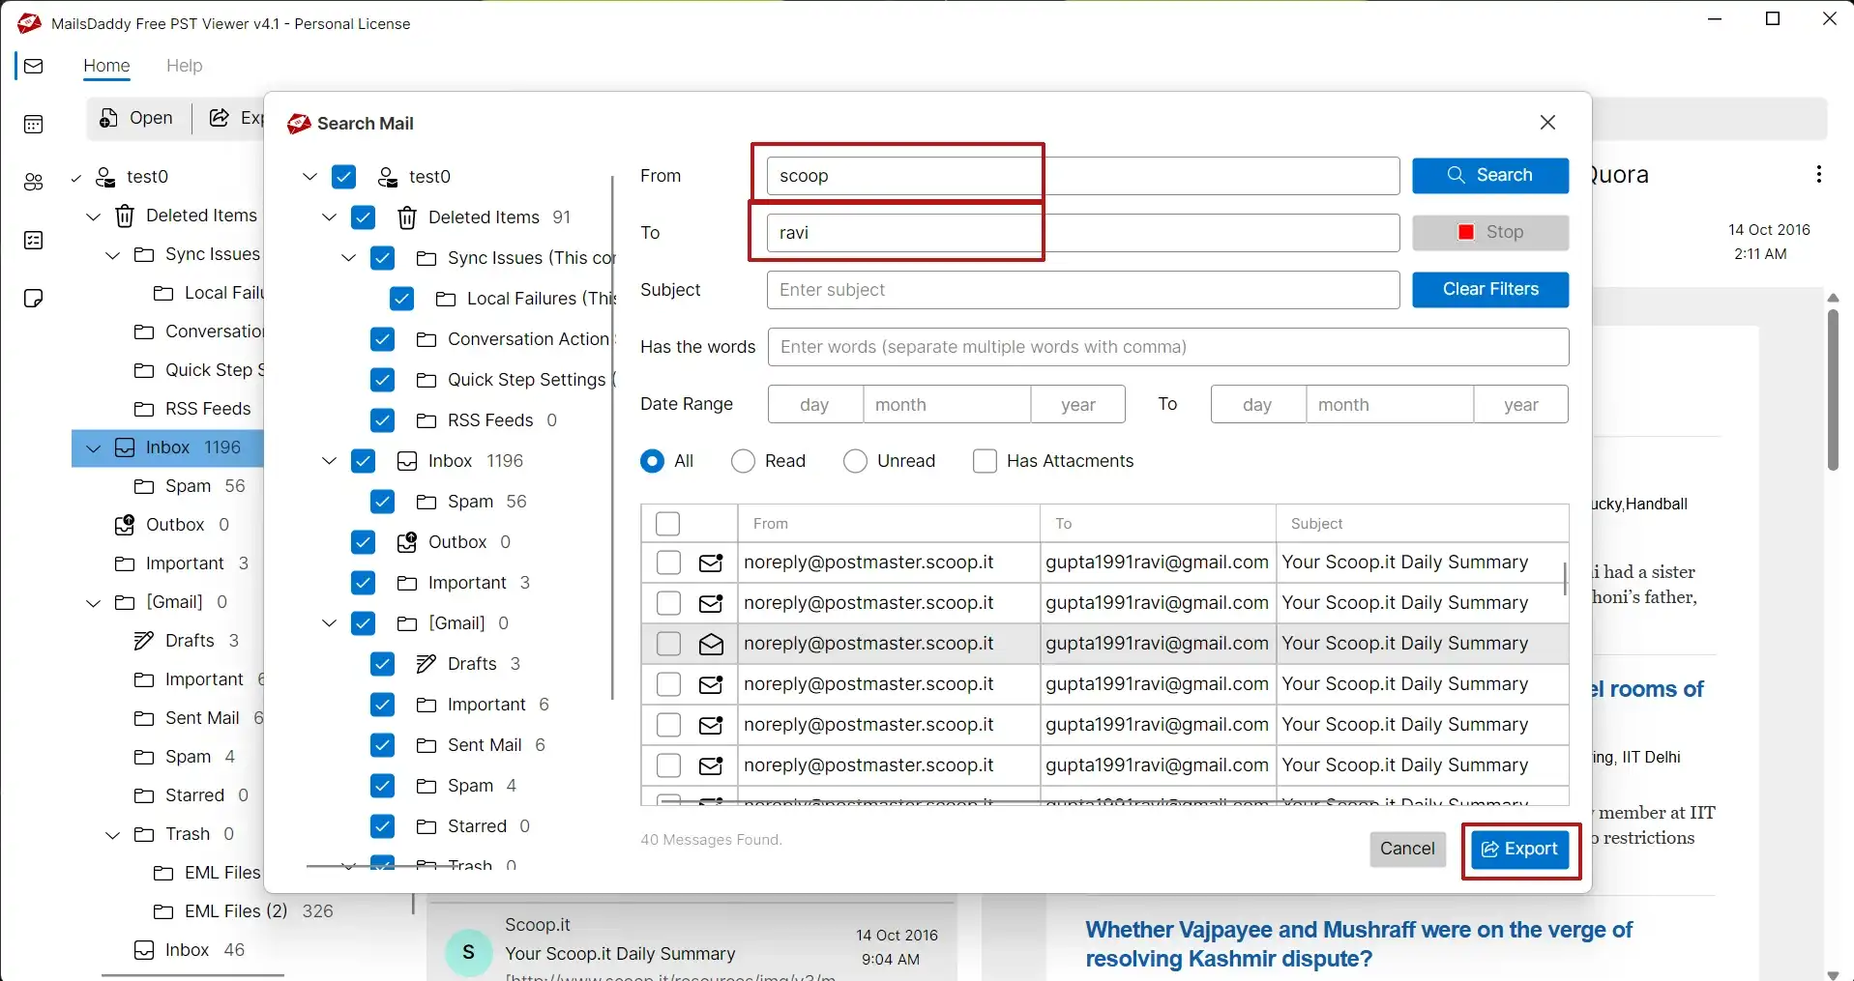Image resolution: width=1854 pixels, height=981 pixels.
Task: Click the Outbox icon in dialog tree
Action: coord(407,542)
